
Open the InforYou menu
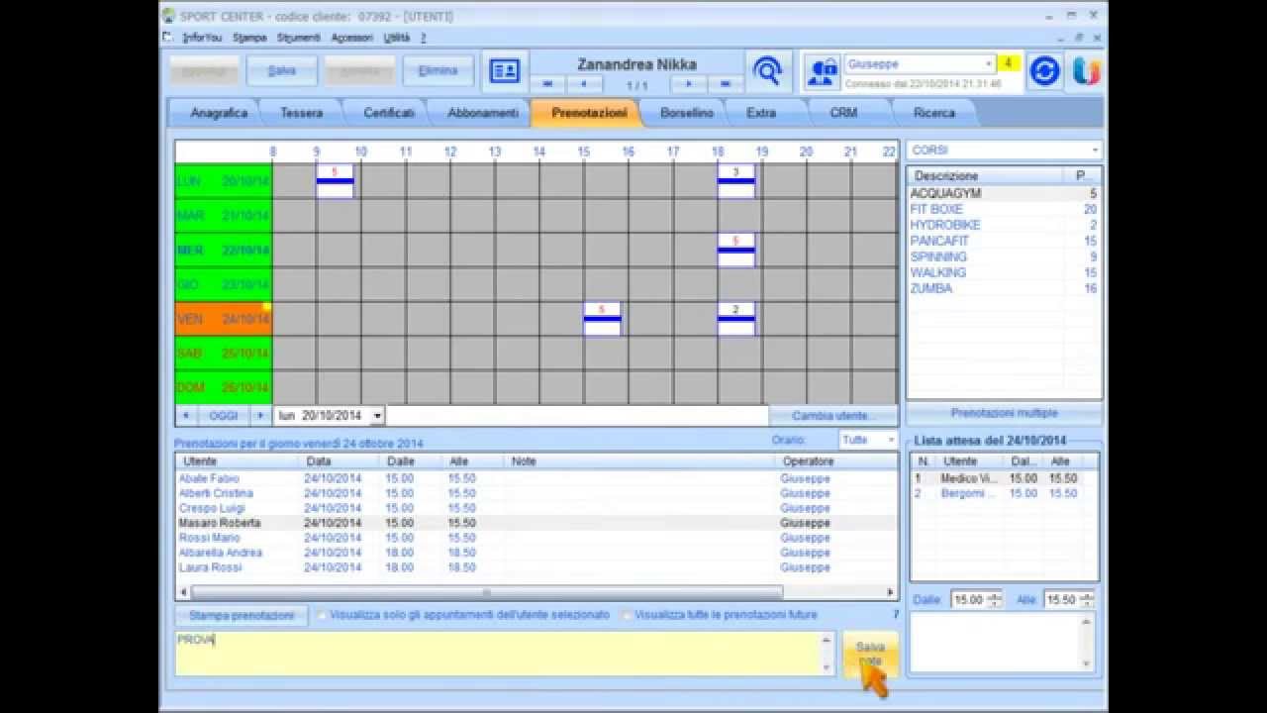(x=202, y=38)
